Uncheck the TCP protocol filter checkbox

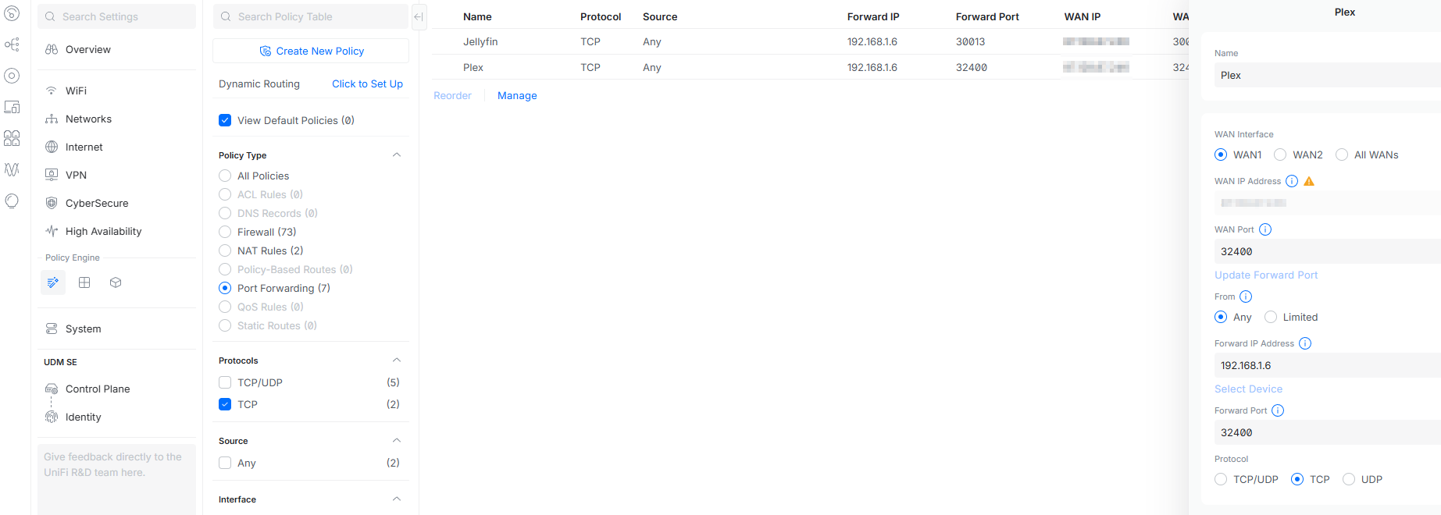(x=225, y=404)
